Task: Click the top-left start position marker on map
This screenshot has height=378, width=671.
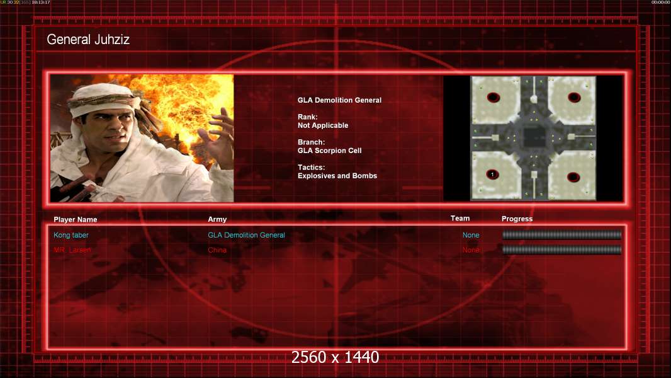Action: pyautogui.click(x=493, y=97)
